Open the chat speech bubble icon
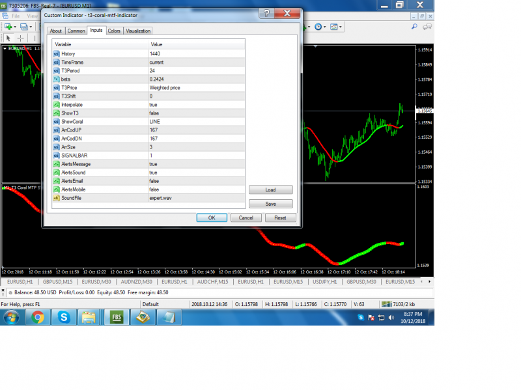This screenshot has height=390, width=521. 427,27
